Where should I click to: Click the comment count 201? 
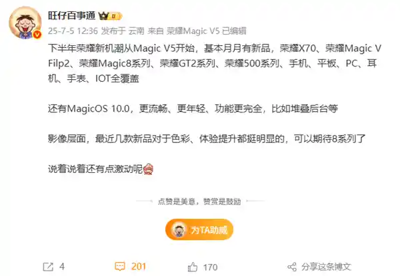[x=139, y=267]
